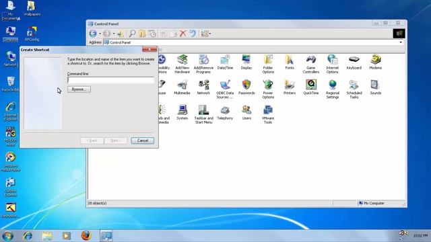Click the Start orb on taskbar
This screenshot has height=242, width=431.
pyautogui.click(x=7, y=236)
